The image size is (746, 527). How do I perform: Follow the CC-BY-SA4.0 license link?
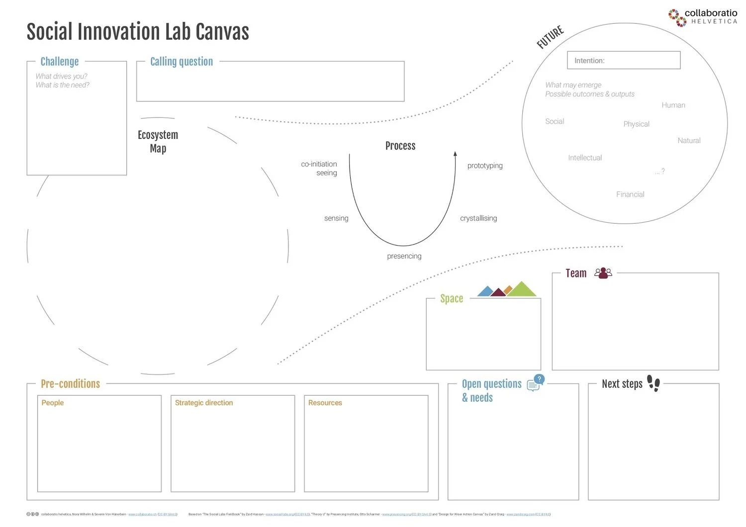coord(167,515)
